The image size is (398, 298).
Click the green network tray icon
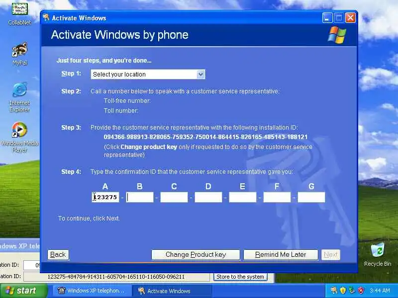[x=352, y=290]
